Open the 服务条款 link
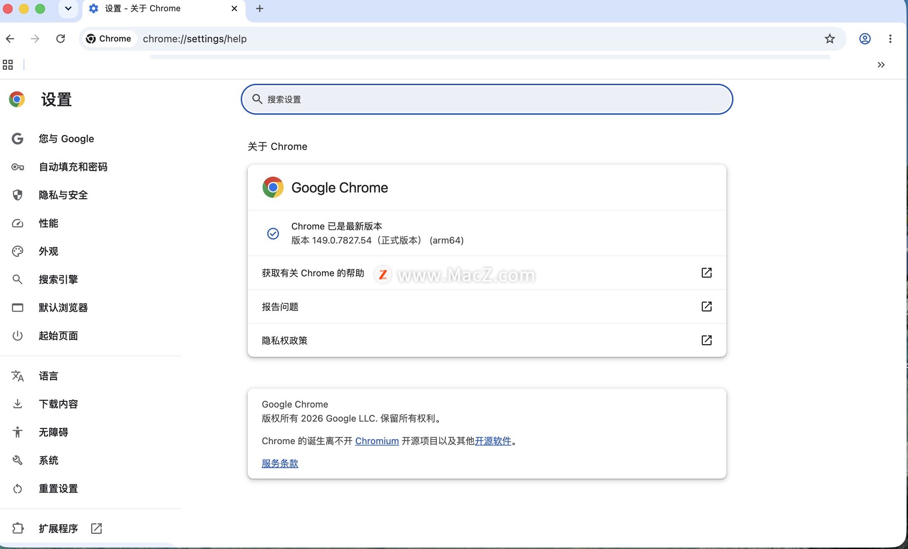Image resolution: width=908 pixels, height=549 pixels. (280, 463)
